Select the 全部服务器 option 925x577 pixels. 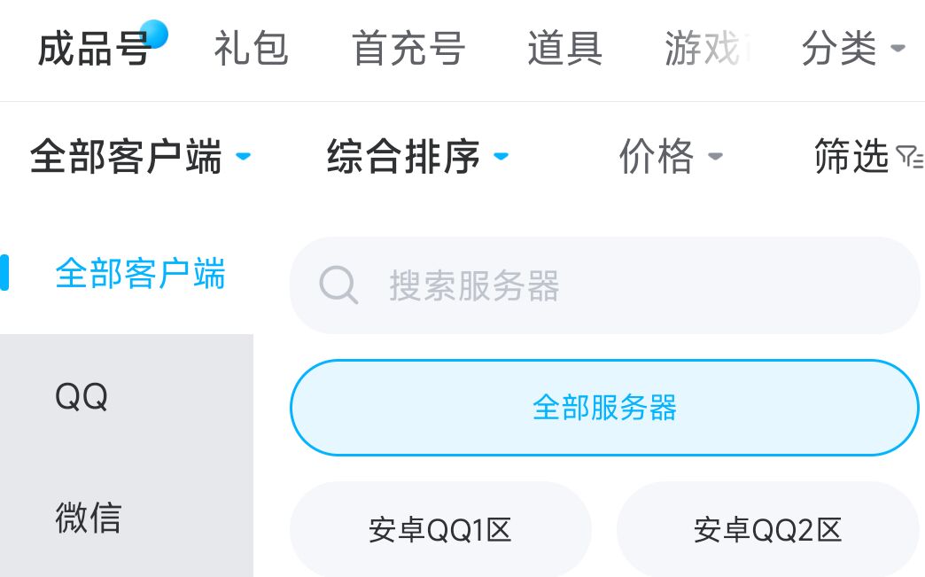(x=604, y=408)
